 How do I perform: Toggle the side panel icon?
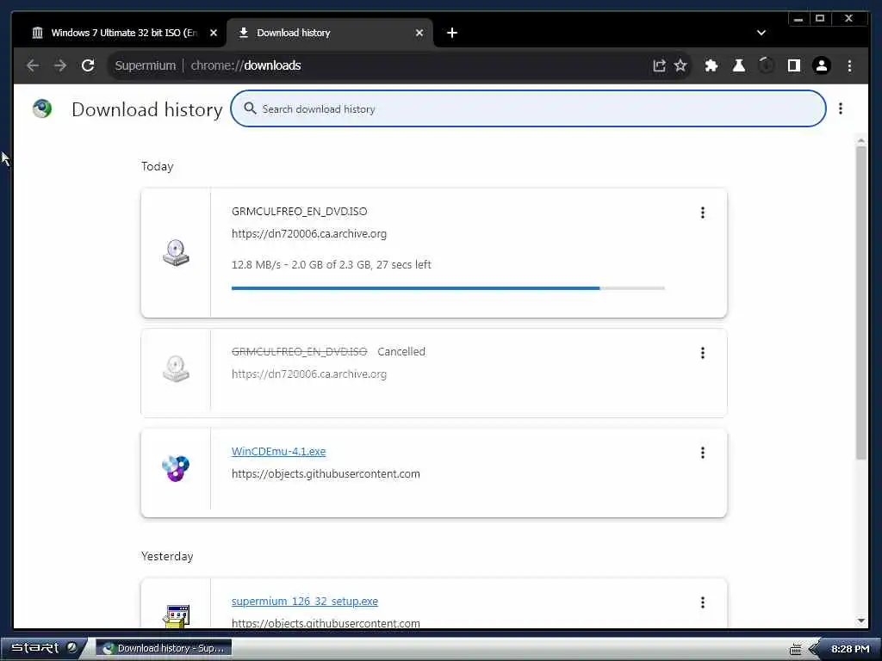tap(793, 65)
